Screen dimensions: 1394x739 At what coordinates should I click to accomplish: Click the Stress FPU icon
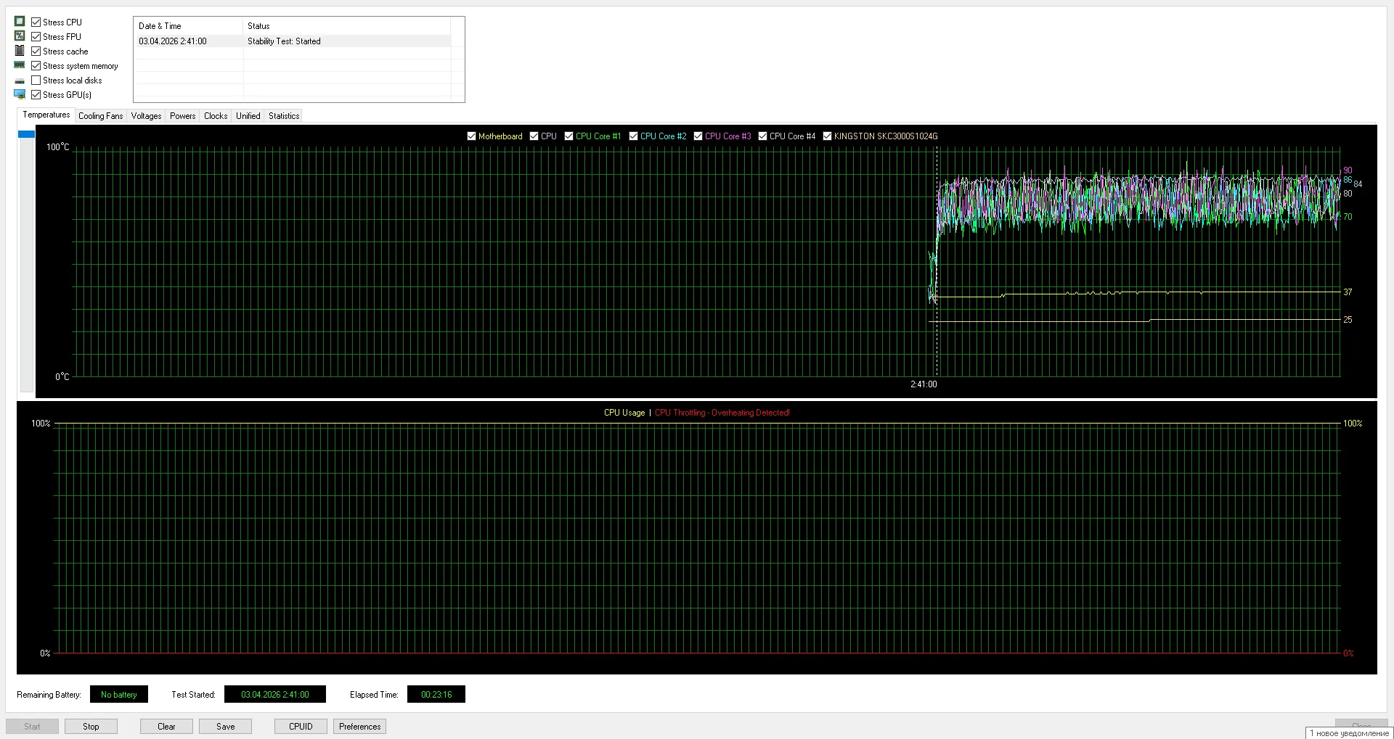[x=20, y=36]
